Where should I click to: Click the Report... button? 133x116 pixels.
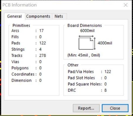click(x=86, y=108)
